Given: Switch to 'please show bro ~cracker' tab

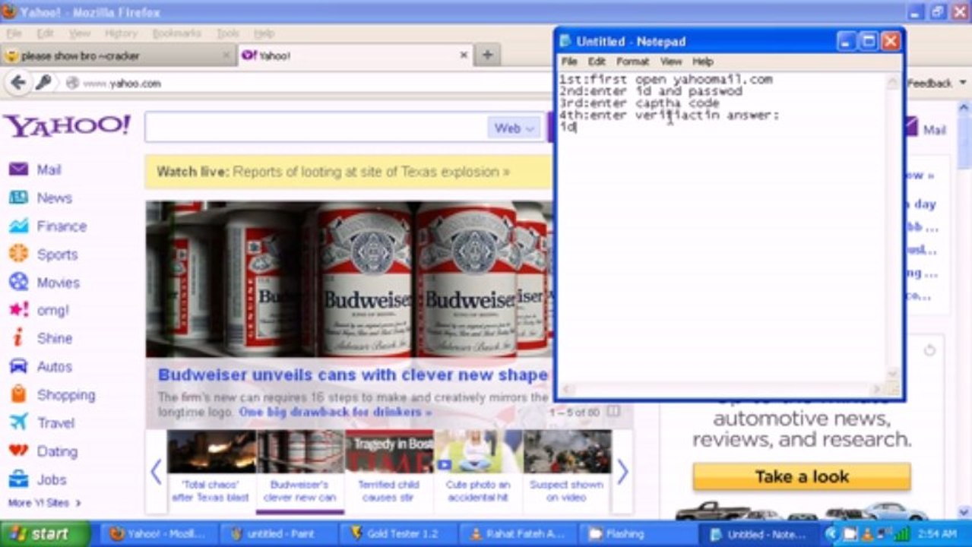Looking at the screenshot, I should coord(118,55).
